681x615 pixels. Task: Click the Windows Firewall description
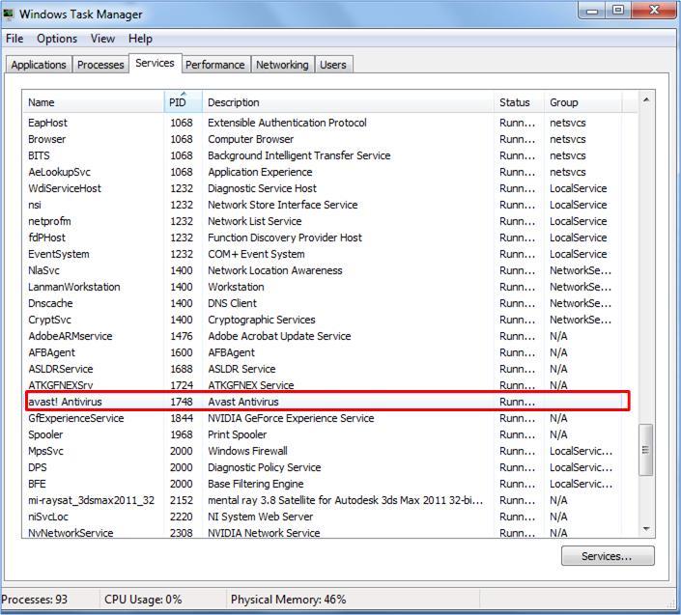coord(247,452)
